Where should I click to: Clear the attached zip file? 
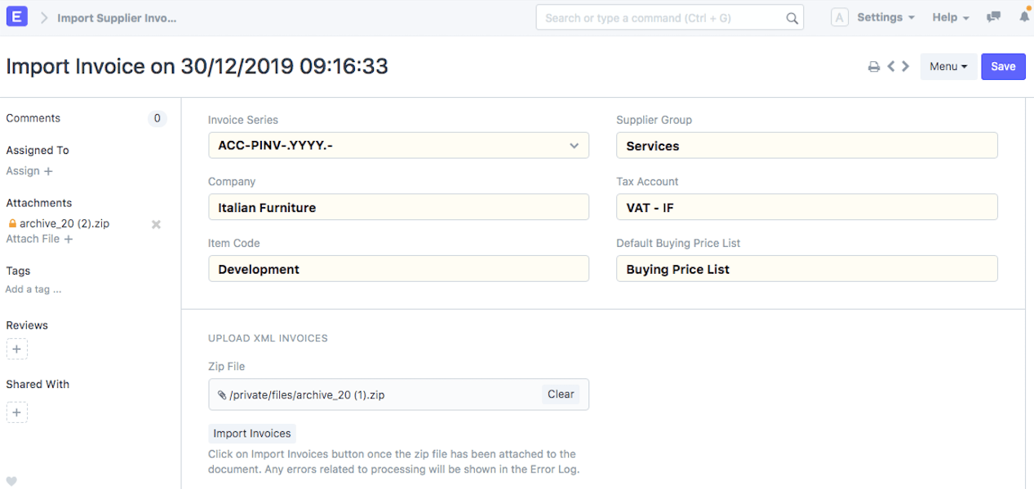(x=561, y=394)
